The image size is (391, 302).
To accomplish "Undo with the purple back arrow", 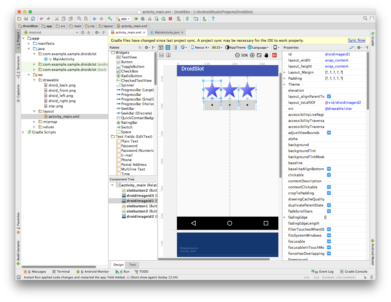I will (41, 19).
